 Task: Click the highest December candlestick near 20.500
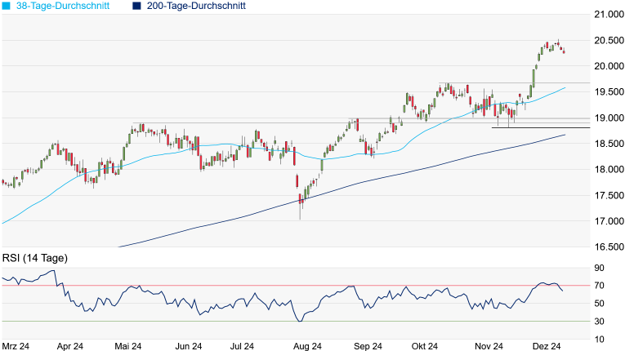point(558,43)
